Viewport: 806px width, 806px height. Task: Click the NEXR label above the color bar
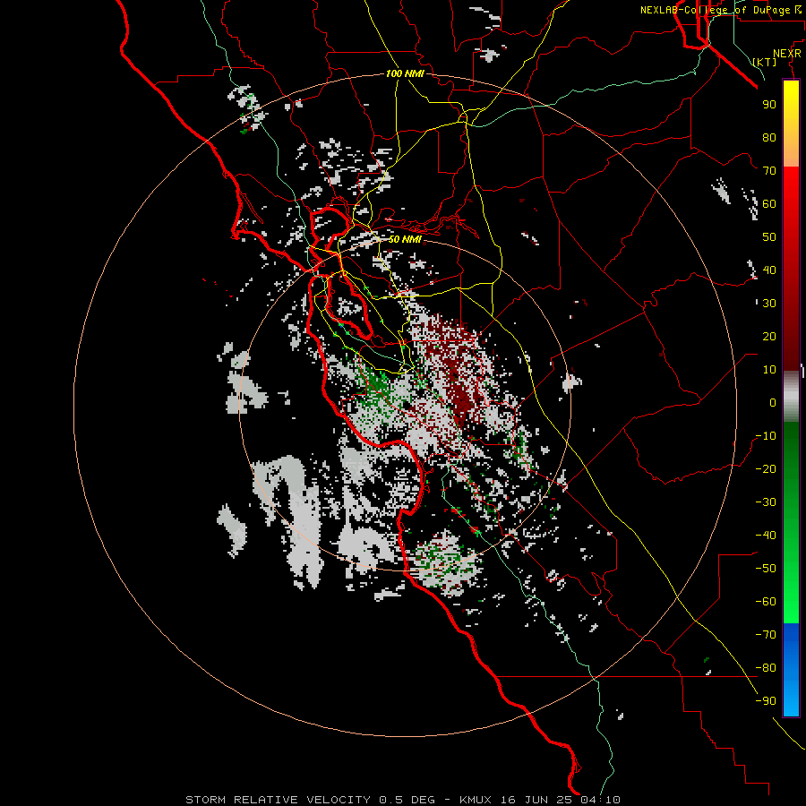786,54
